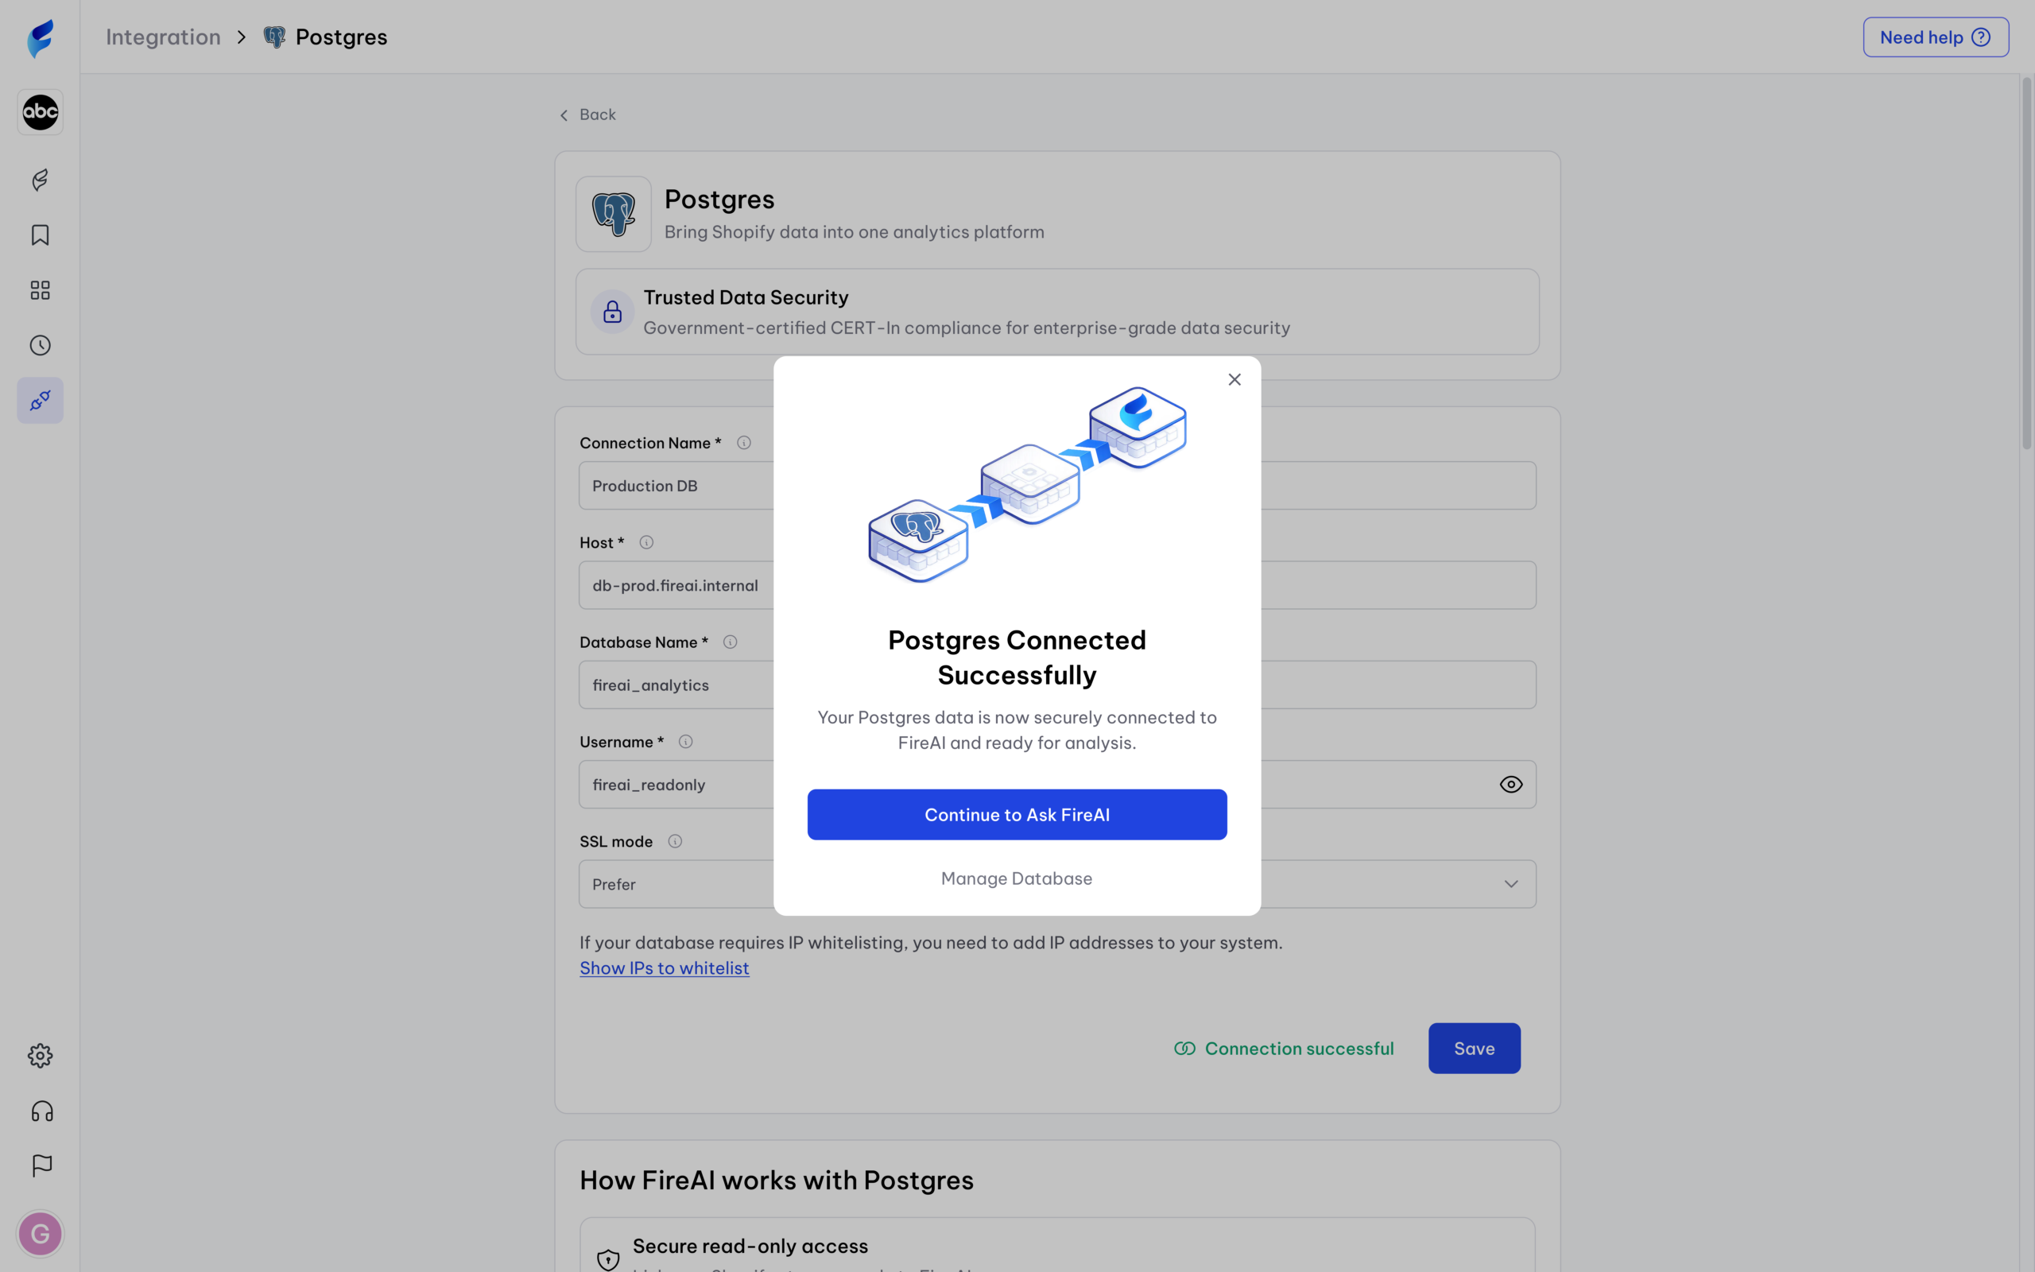Navigate to Integration breadcrumb
The width and height of the screenshot is (2035, 1272).
[x=163, y=37]
